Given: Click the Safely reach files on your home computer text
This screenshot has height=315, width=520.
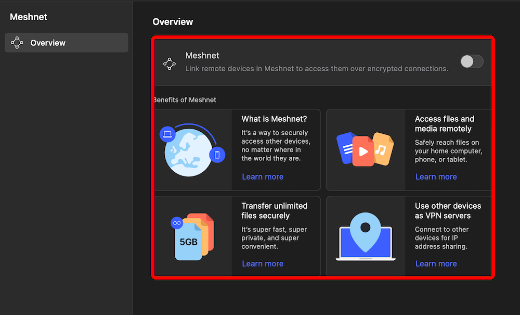Looking at the screenshot, I should (x=448, y=151).
